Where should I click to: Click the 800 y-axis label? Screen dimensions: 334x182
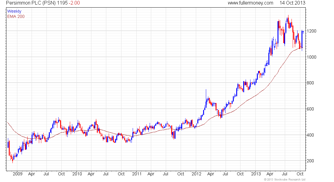coord(310,83)
